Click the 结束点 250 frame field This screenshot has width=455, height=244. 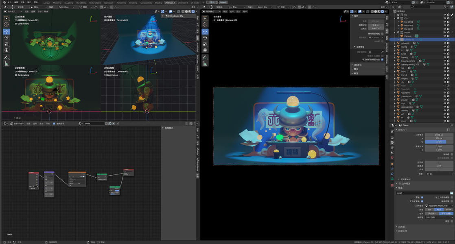tap(439, 166)
